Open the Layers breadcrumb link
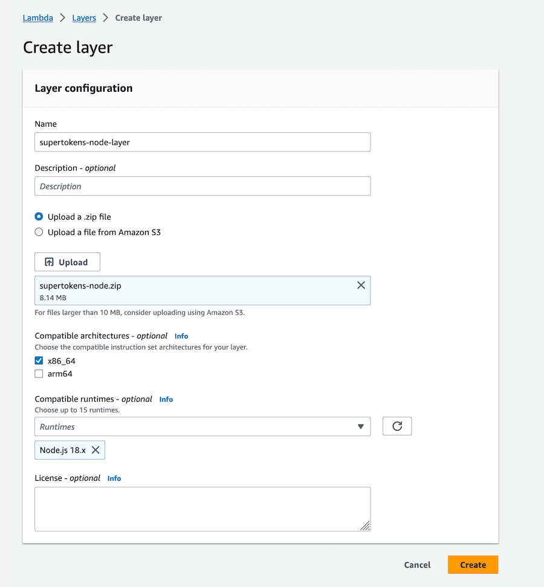The image size is (544, 587). (x=83, y=18)
